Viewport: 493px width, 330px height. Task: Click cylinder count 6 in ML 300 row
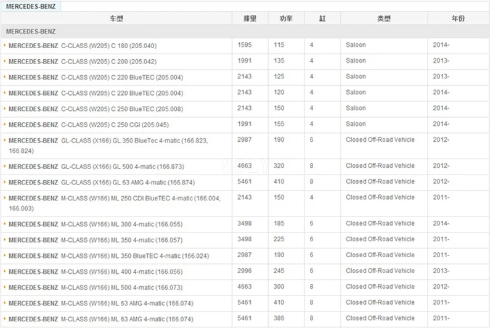(311, 223)
